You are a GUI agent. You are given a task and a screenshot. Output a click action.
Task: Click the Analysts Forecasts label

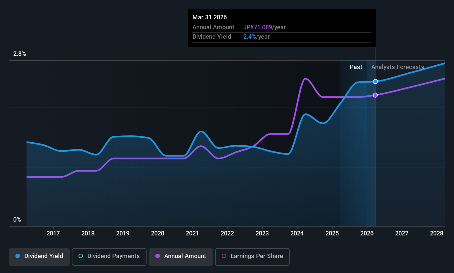(398, 67)
